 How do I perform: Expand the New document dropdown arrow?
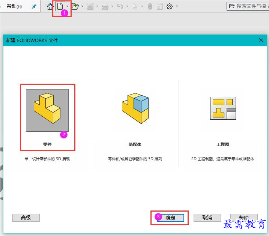pos(67,6)
